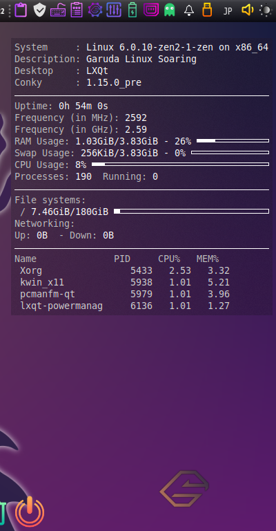The image size is (276, 531).
Task: Select the 'kwin_x11' process name
Action: [x=42, y=282]
